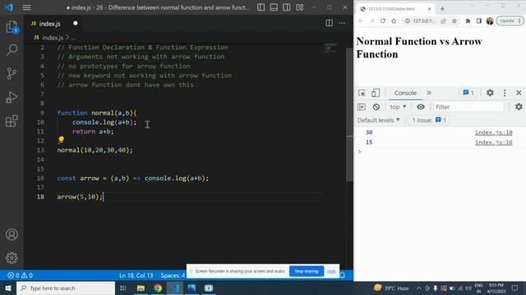Screen dimensions: 526x295
Task: Open Source Control view
Action: point(12,74)
